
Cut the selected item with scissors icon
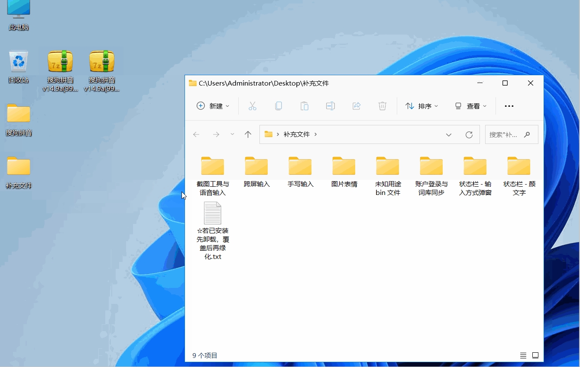[x=253, y=106]
